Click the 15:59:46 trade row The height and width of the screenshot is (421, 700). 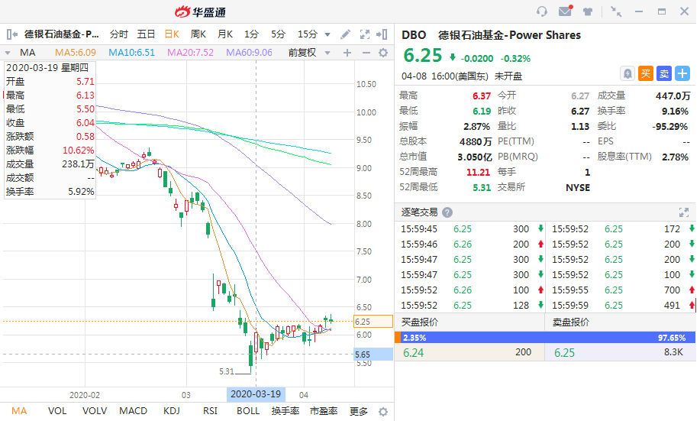(x=470, y=244)
